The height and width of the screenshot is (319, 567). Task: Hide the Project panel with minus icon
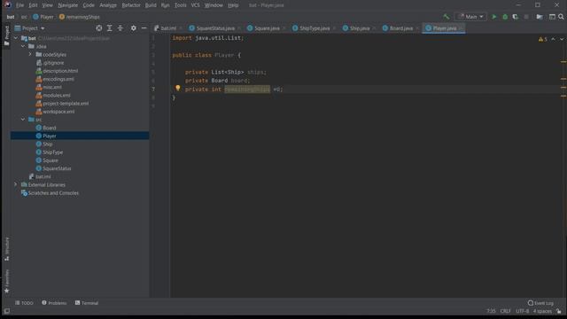[x=144, y=27]
